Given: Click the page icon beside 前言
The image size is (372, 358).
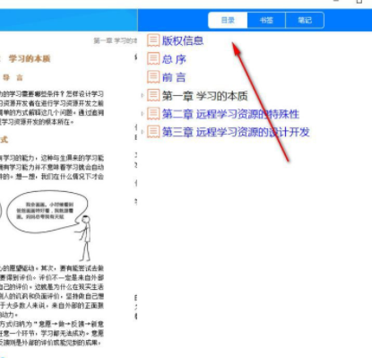Looking at the screenshot, I should point(153,77).
